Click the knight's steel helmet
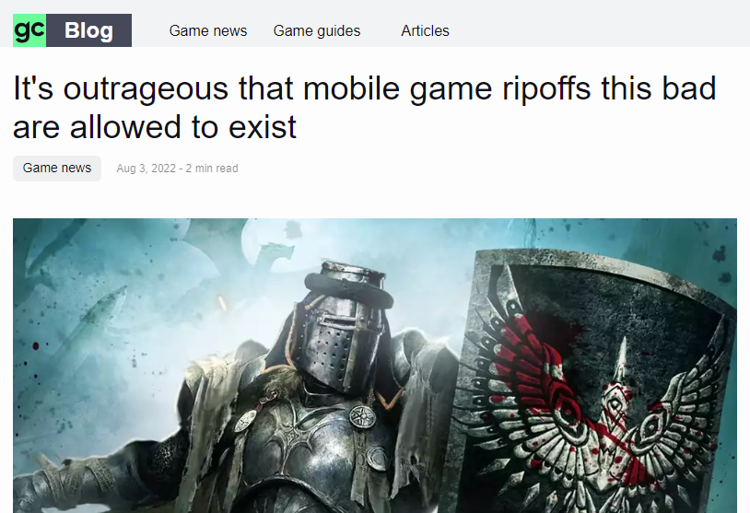 point(340,327)
